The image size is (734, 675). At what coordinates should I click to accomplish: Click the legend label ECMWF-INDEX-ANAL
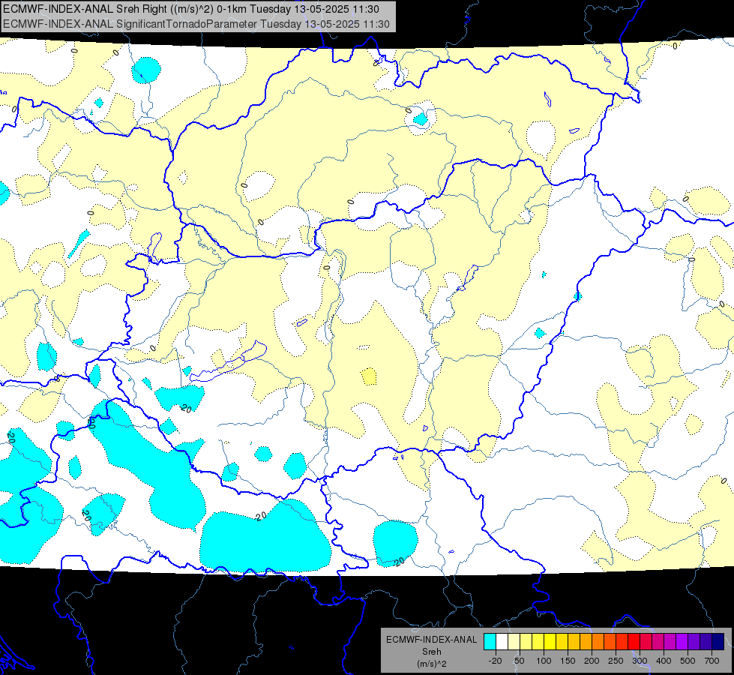point(431,640)
